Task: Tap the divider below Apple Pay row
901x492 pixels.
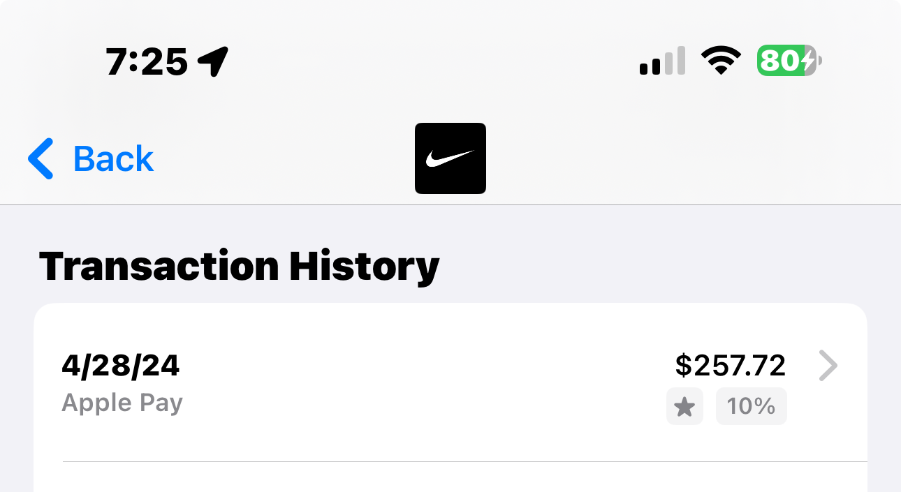Action: (464, 461)
